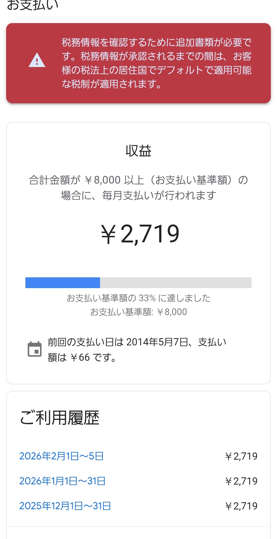Click the calendar icon beside the last payment info
Image resolution: width=277 pixels, height=539 pixels.
point(35,349)
